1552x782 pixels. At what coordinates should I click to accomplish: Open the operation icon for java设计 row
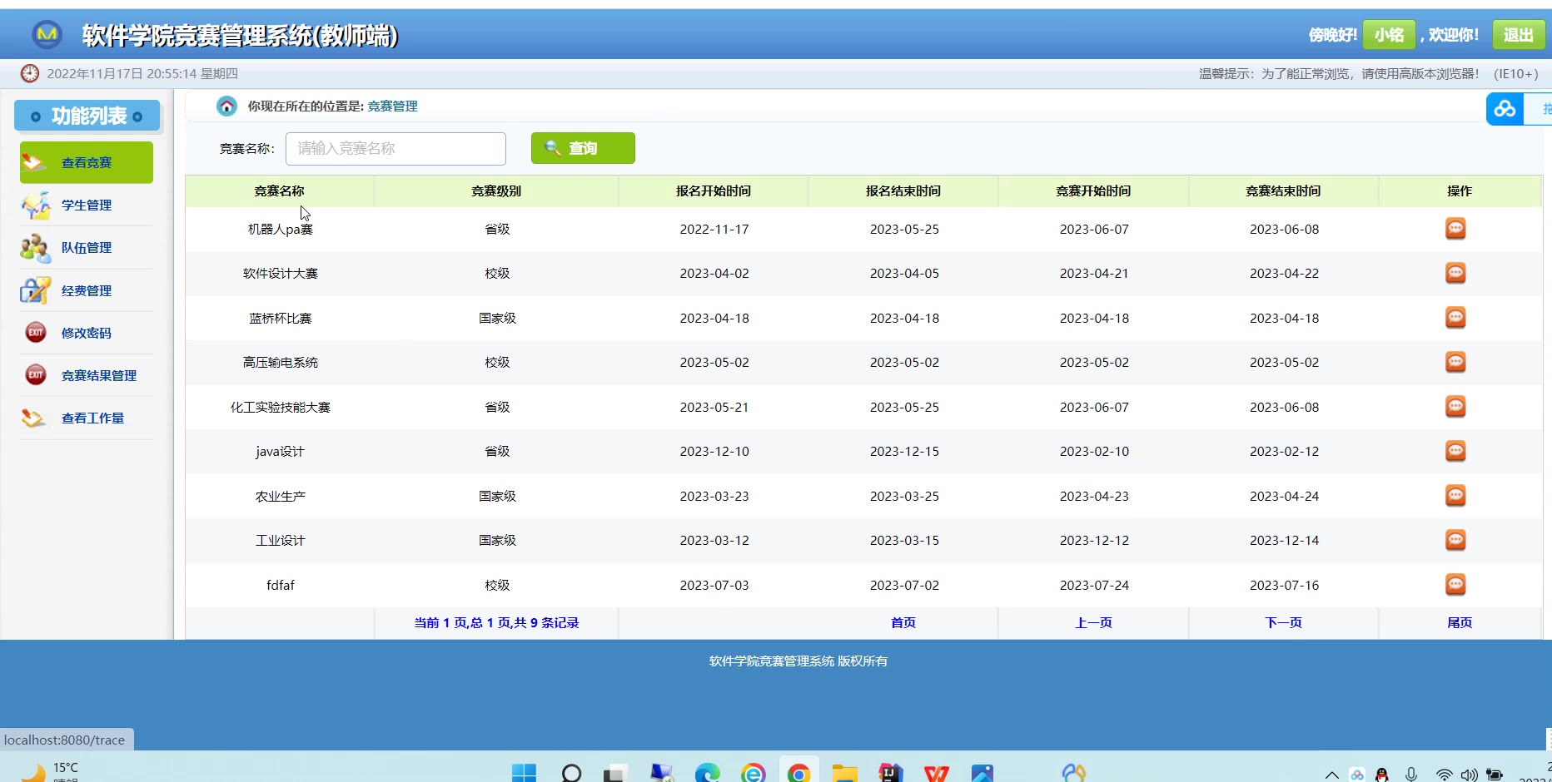tap(1455, 452)
